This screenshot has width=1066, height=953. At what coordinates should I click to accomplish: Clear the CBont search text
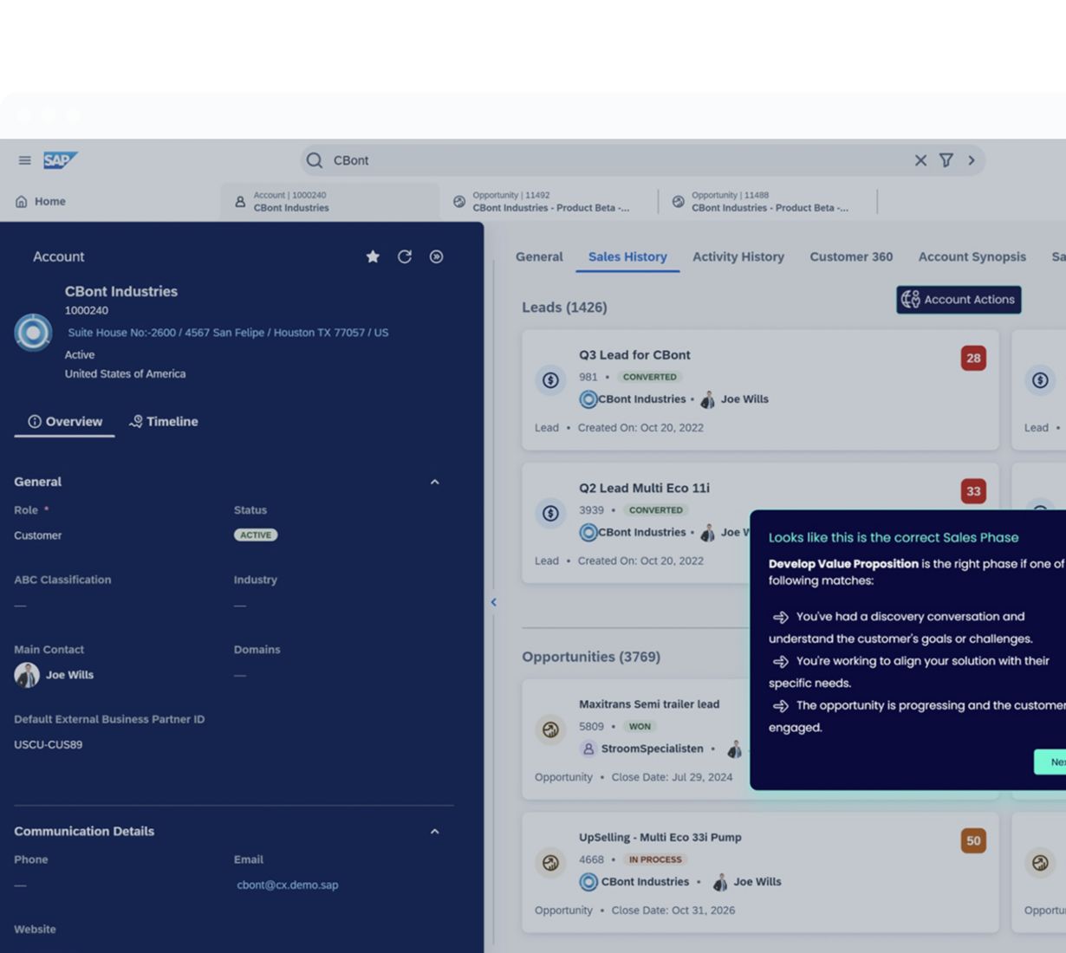(x=920, y=160)
